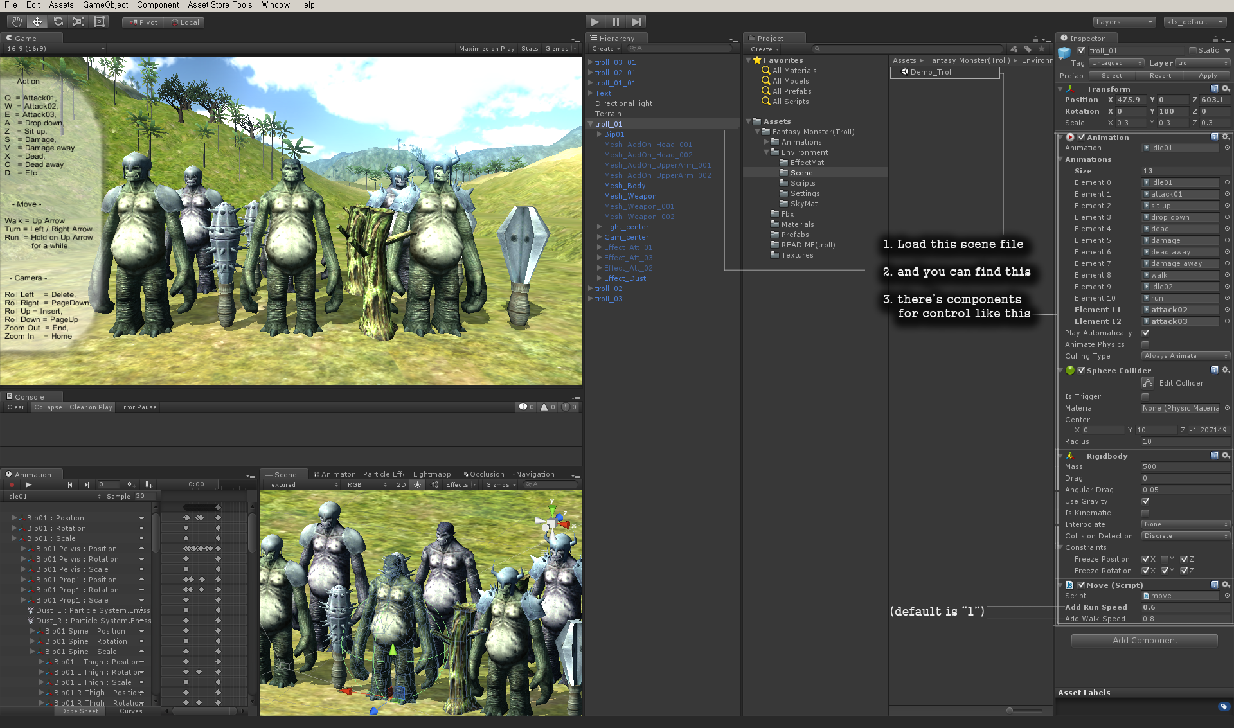Check Is Kinematic
This screenshot has height=728, width=1234.
(x=1145, y=513)
